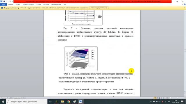Click the Redo/Repeat arrow icon
The height and width of the screenshot is (104, 186).
[10, 1]
